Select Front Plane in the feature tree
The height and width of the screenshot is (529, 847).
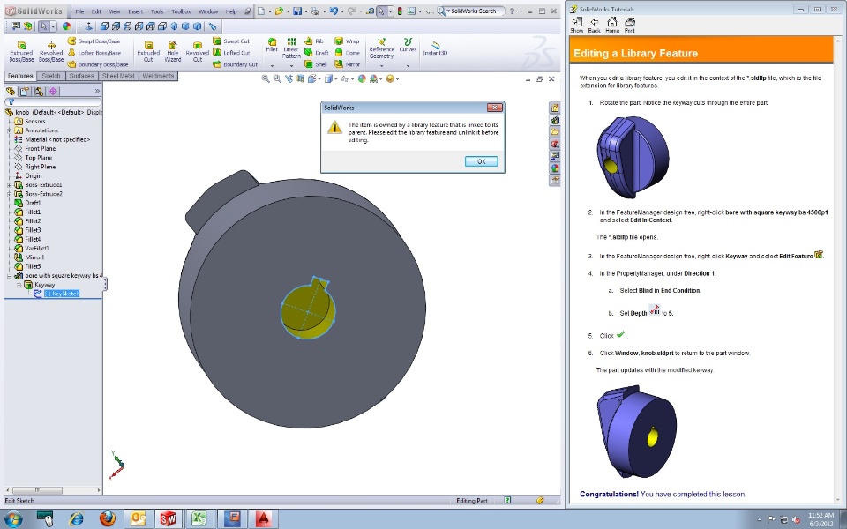tap(40, 148)
